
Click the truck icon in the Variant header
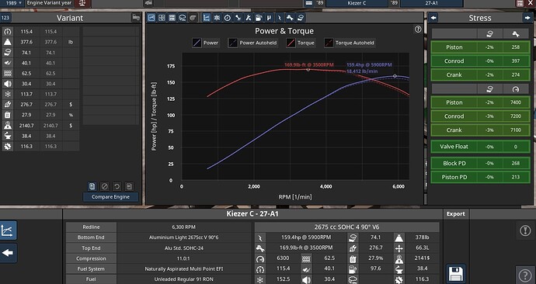[x=136, y=18]
